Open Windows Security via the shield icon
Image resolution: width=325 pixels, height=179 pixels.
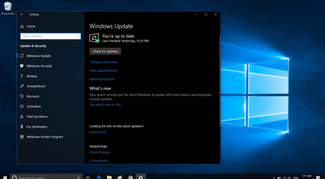pos(22,66)
